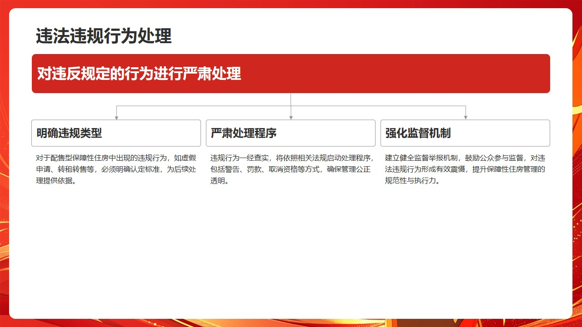The height and width of the screenshot is (327, 582).
Task: Select the paragraph starting 违规行为一经查实
Action: pyautogui.click(x=291, y=169)
